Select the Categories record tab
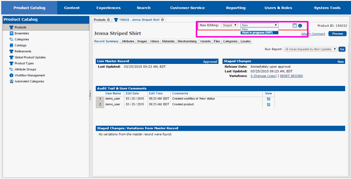Screen dimensions: 351x179 tap(230, 41)
